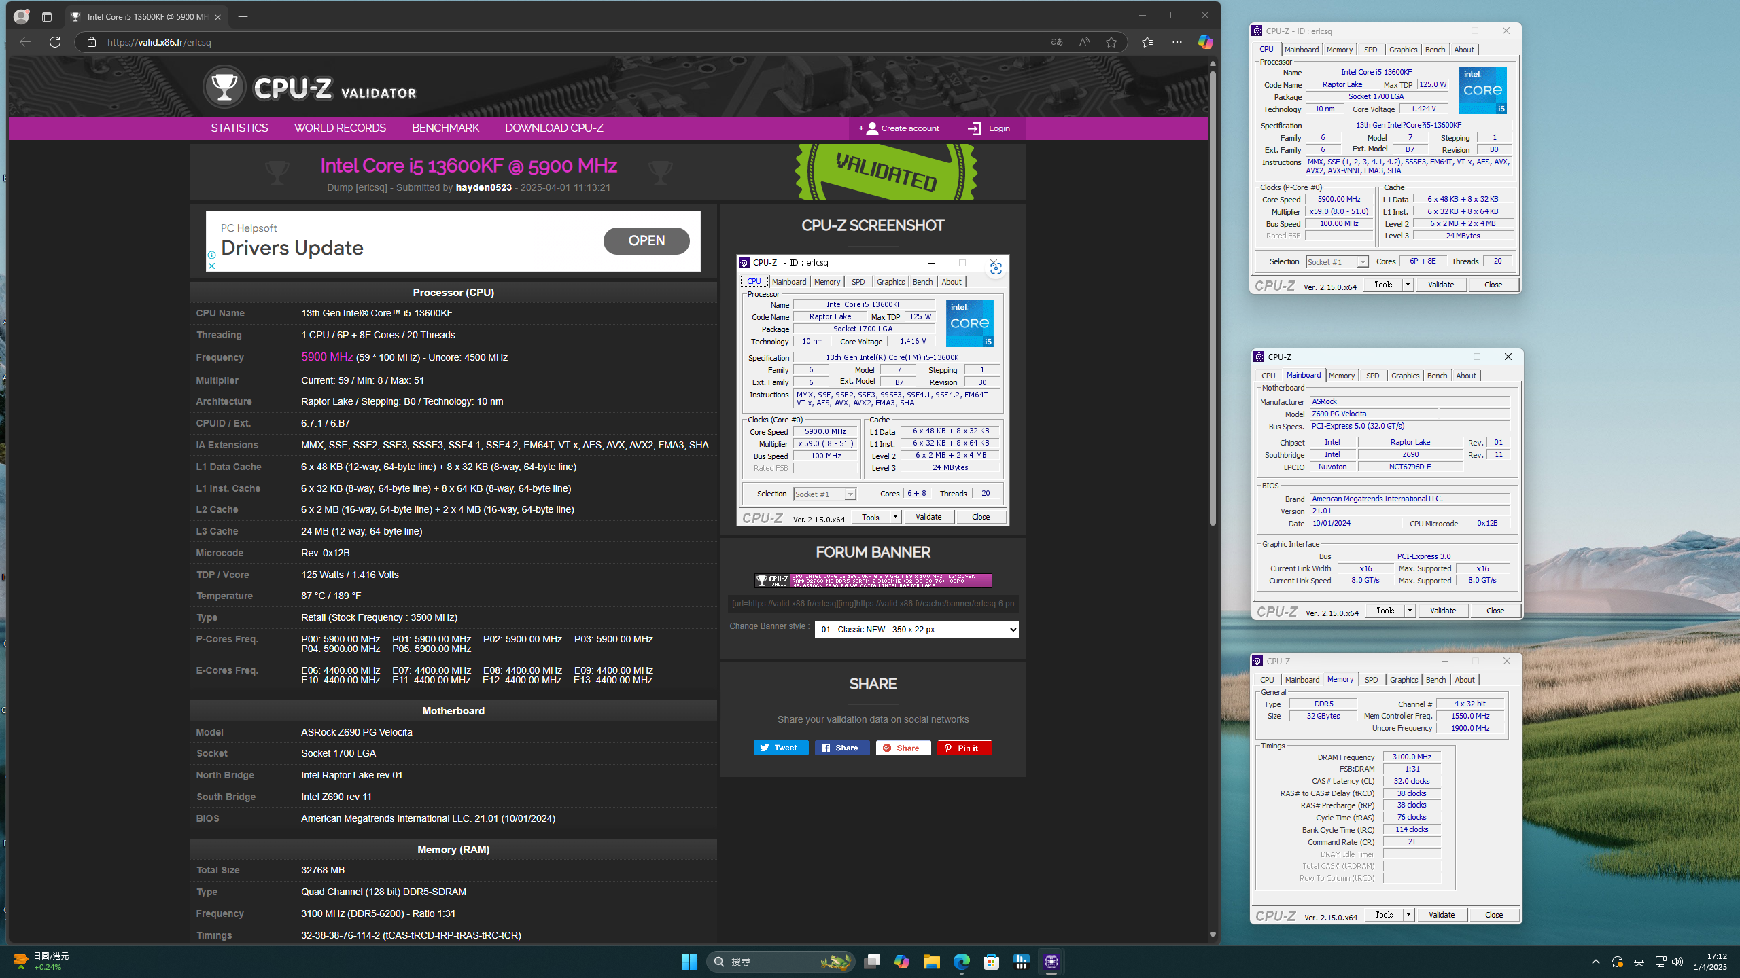The width and height of the screenshot is (1740, 978).
Task: Open Tools dropdown arrow in CPU-Z Mainboard window
Action: point(1410,611)
